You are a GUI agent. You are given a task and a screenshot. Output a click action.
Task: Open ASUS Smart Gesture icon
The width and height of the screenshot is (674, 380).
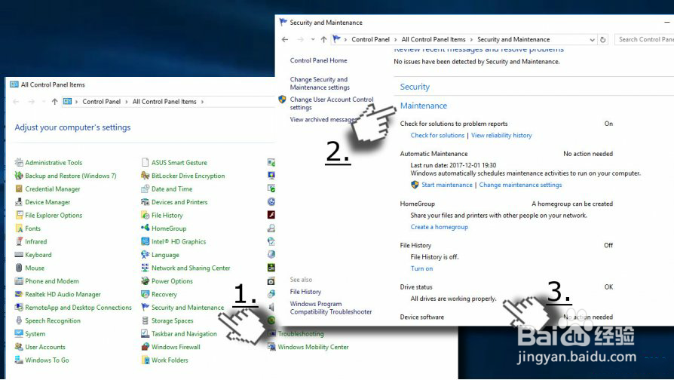146,163
